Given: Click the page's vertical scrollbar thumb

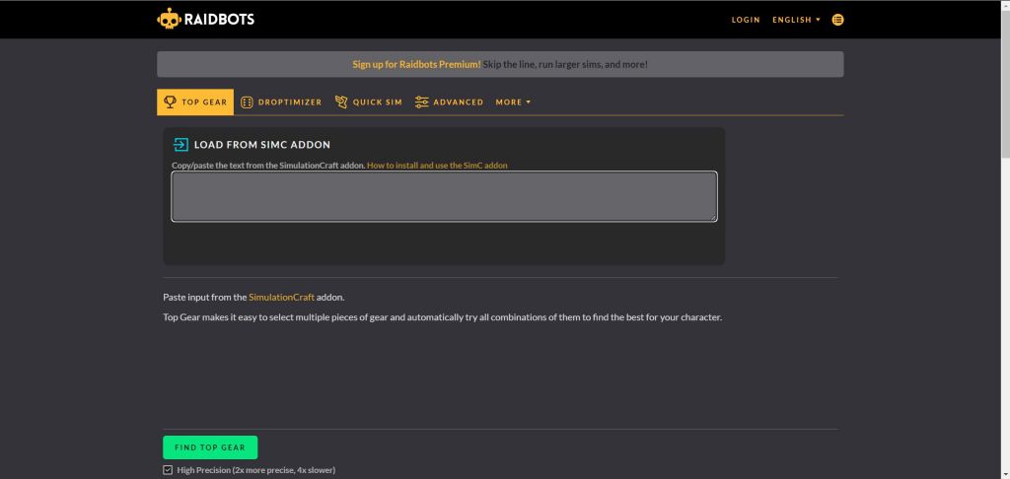Looking at the screenshot, I should pyautogui.click(x=1004, y=84).
